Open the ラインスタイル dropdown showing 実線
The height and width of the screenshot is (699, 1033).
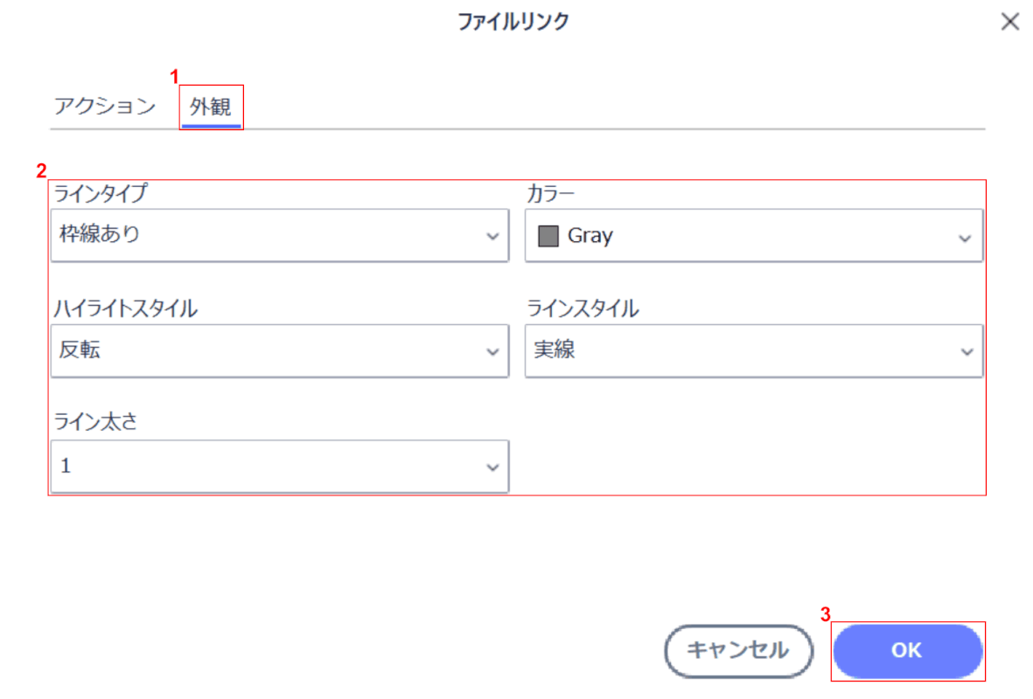pyautogui.click(x=743, y=350)
